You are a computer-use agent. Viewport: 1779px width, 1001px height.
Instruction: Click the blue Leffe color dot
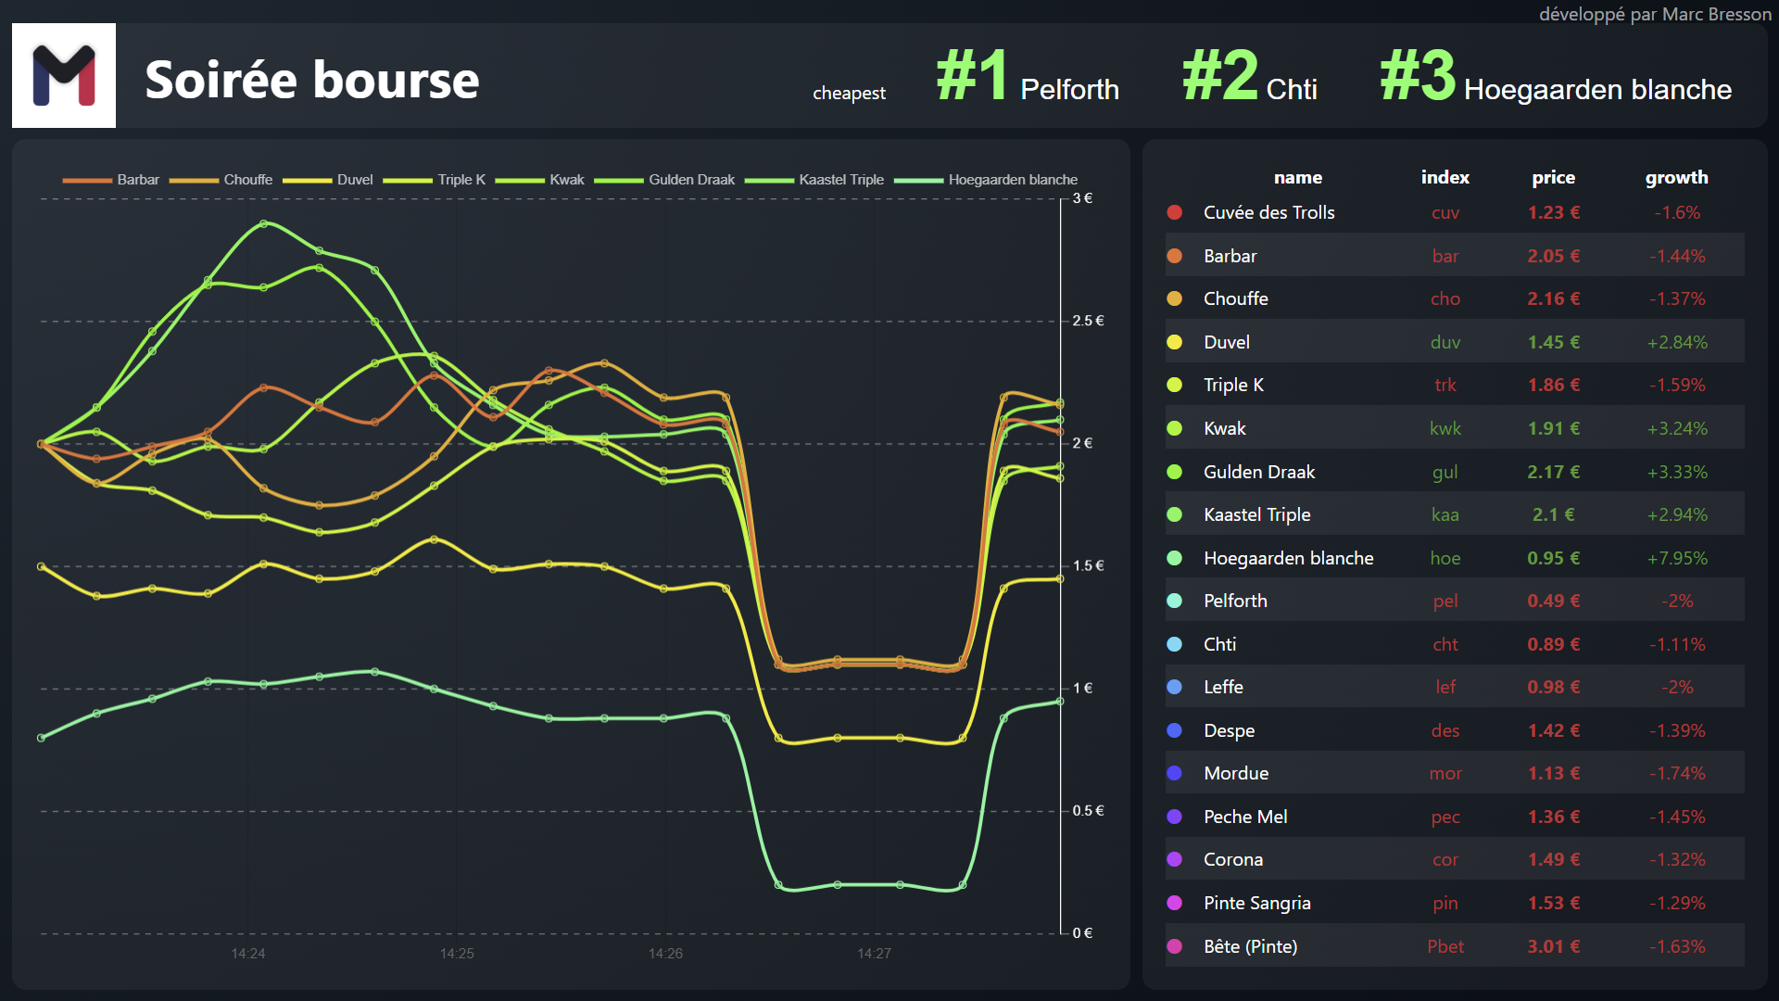pyautogui.click(x=1174, y=687)
